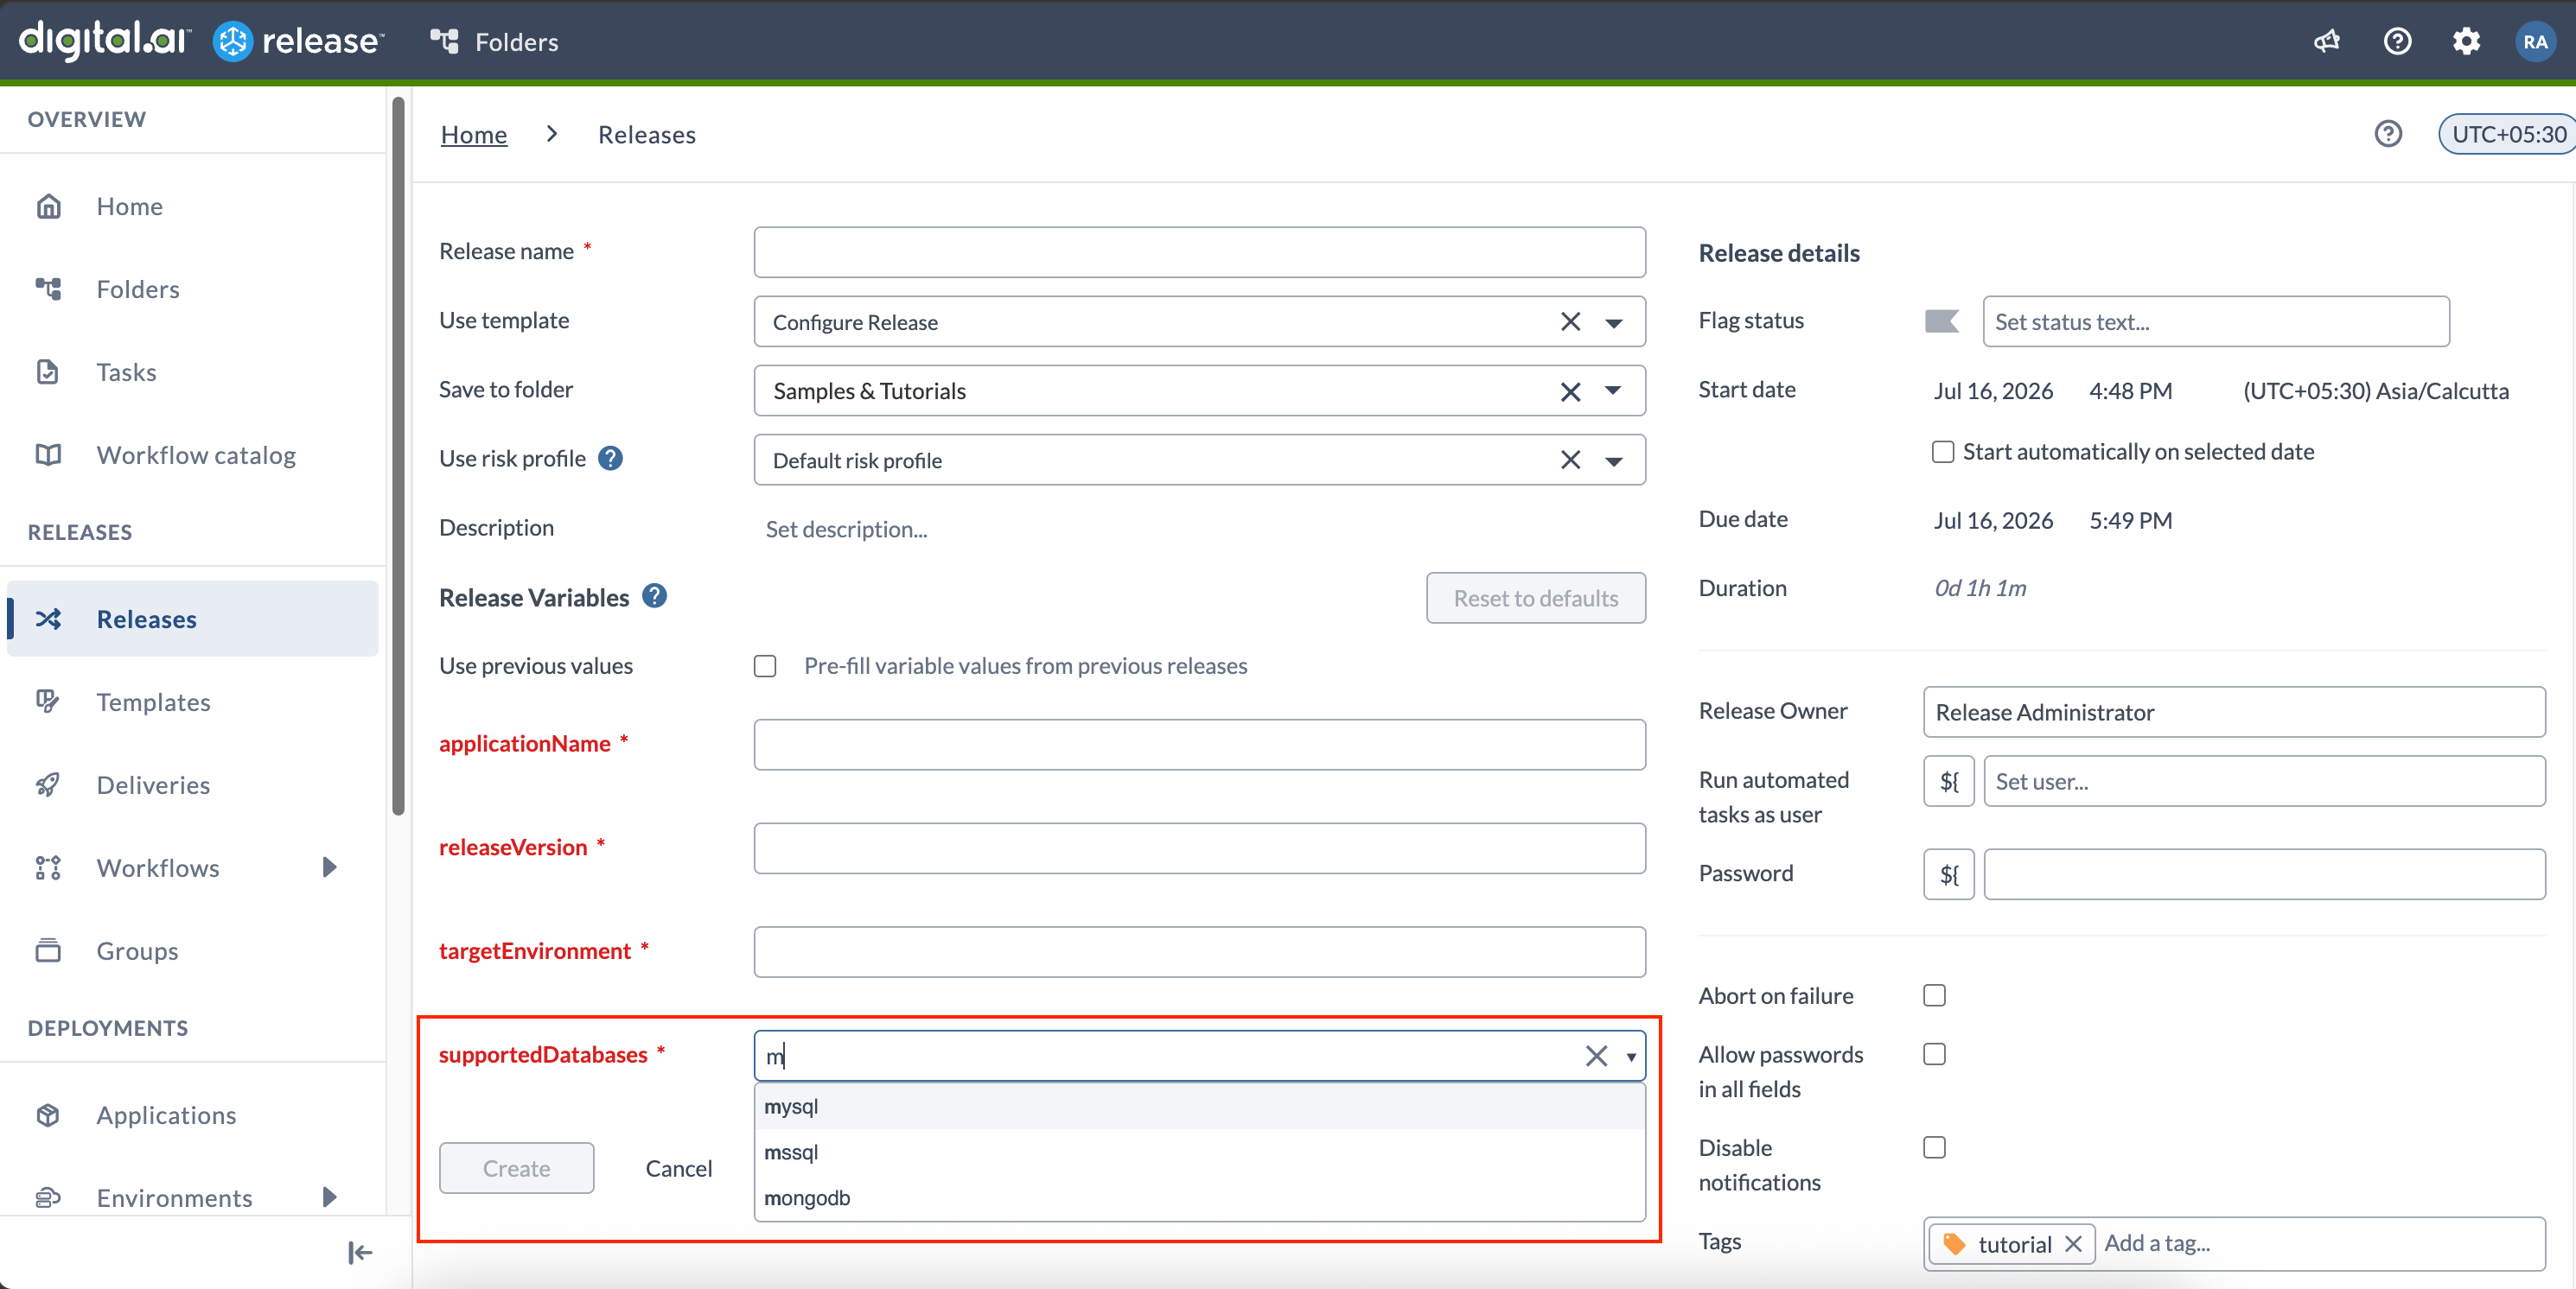Screen dimensions: 2576x1289
Task: Toggle the supportedDatabases dropdown arrow
Action: click(1631, 1057)
